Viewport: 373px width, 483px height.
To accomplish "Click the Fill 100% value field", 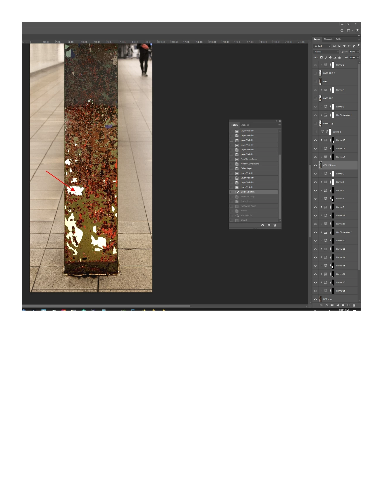I will (x=353, y=57).
